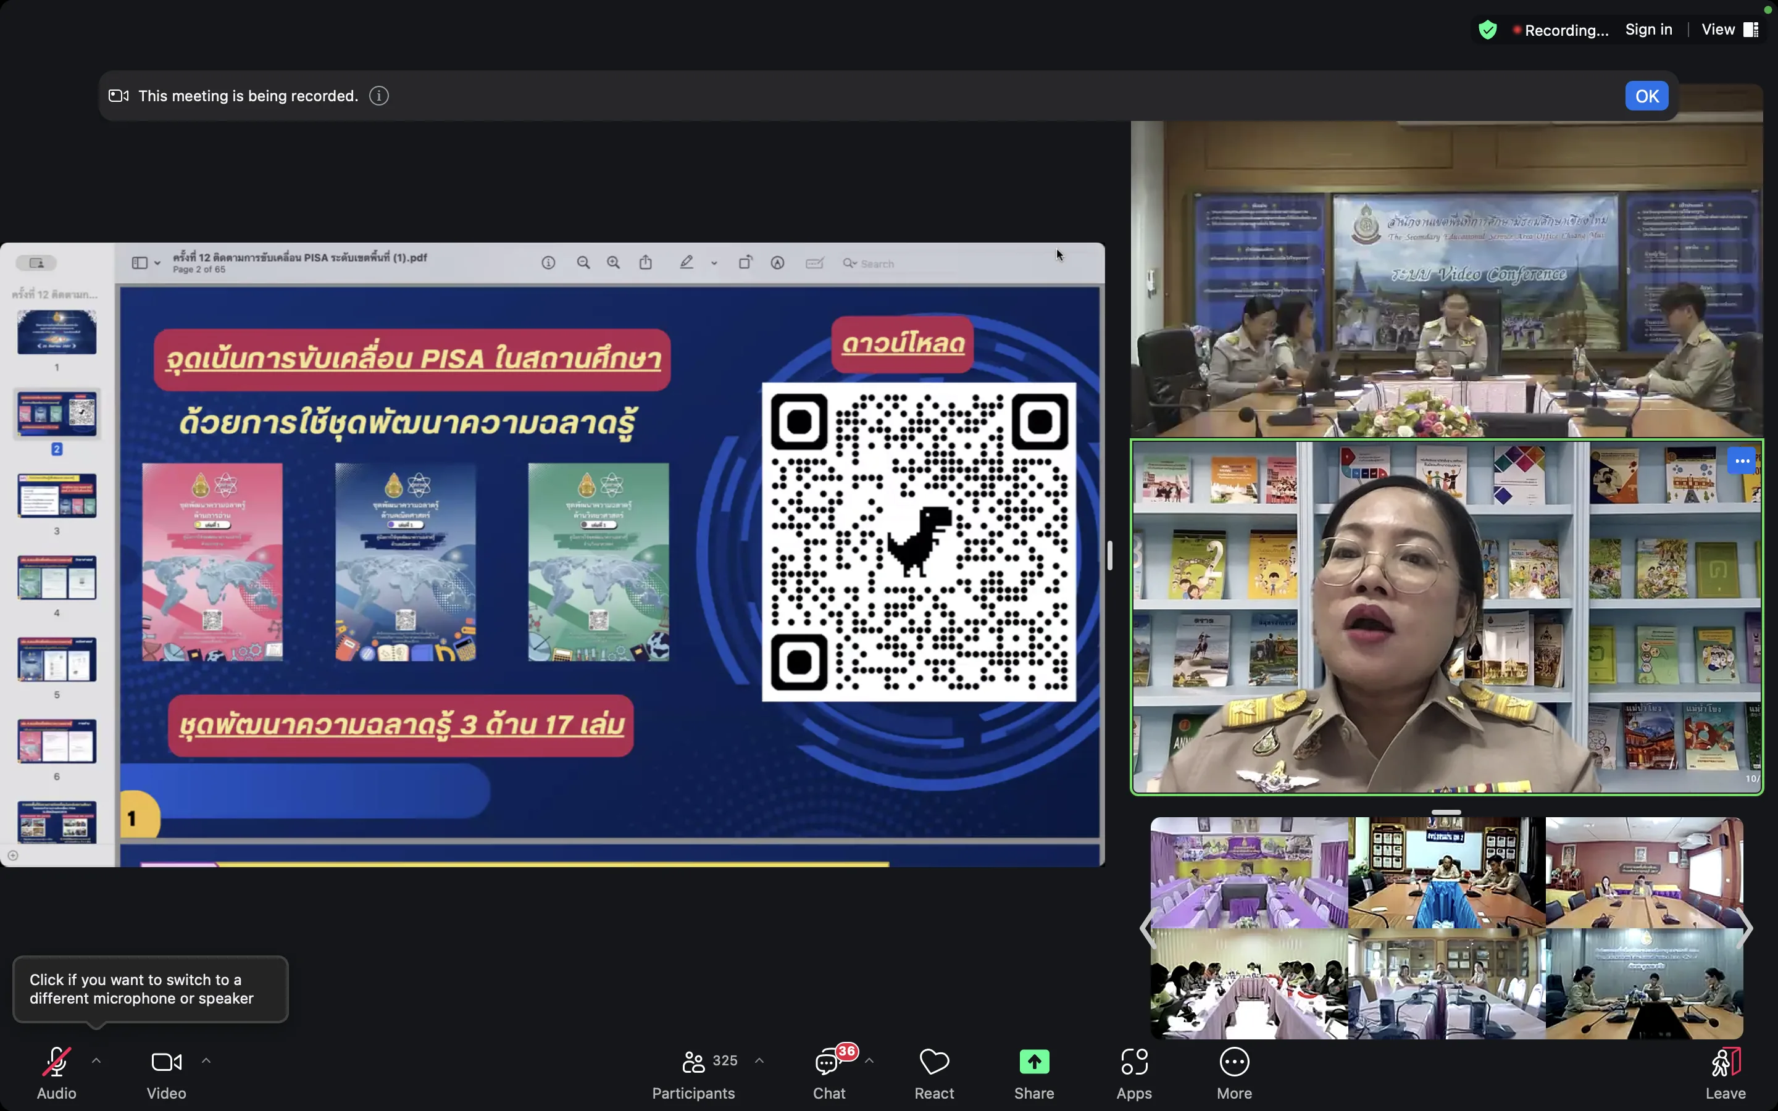Screen dimensions: 1778x1111
Task: Open page 4 thumbnail in PDF sidebar
Action: coord(57,578)
